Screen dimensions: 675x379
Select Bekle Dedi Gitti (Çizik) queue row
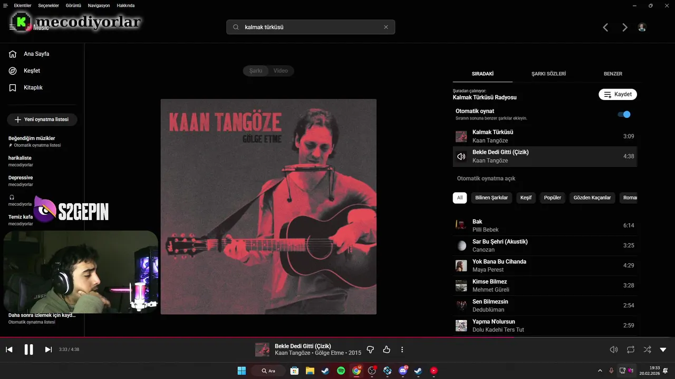(x=545, y=156)
